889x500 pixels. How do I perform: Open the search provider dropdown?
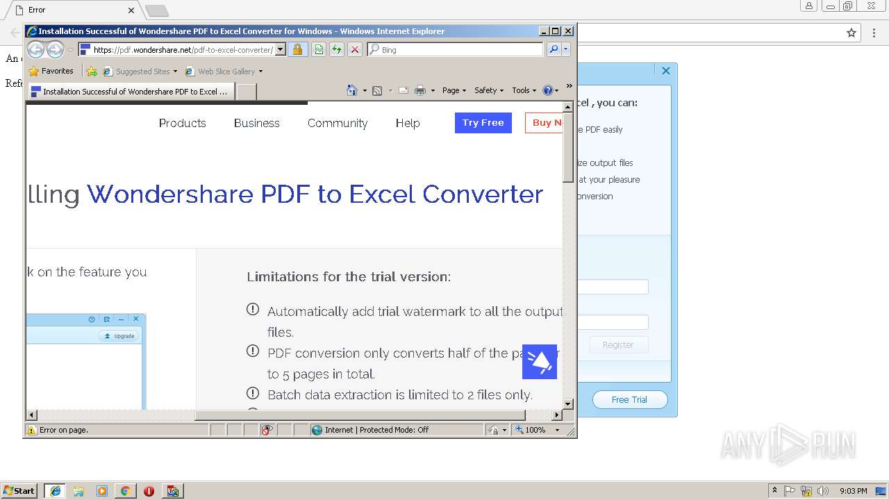566,50
